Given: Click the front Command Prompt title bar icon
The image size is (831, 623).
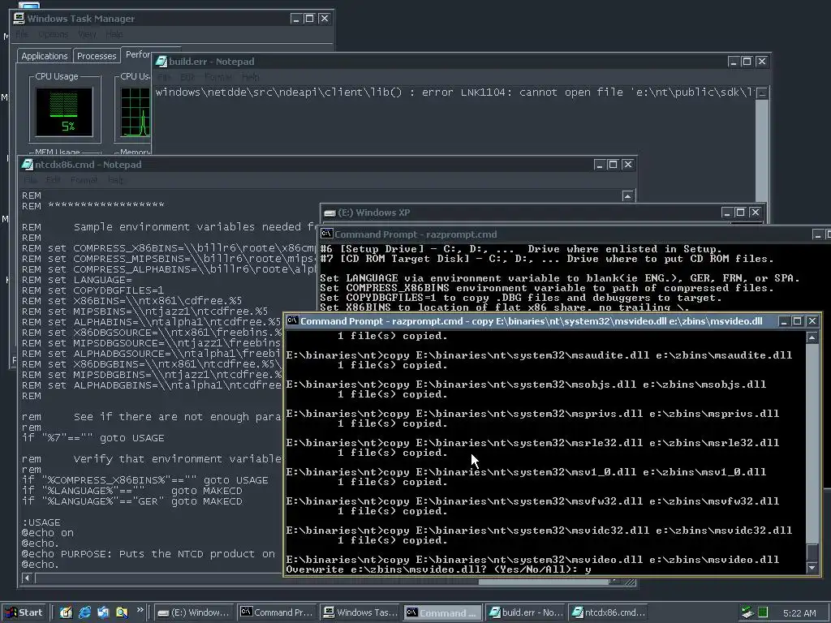Looking at the screenshot, I should tap(292, 321).
